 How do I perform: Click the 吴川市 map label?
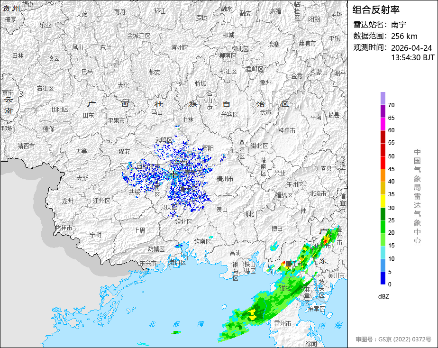(x=337, y=275)
